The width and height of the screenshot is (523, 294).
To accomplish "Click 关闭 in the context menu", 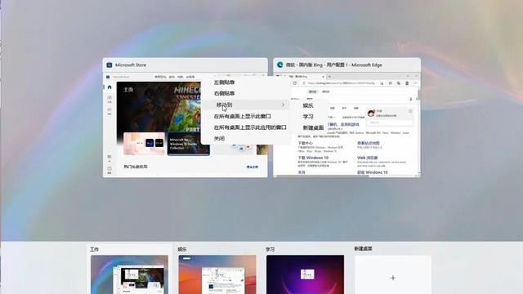I will point(219,138).
